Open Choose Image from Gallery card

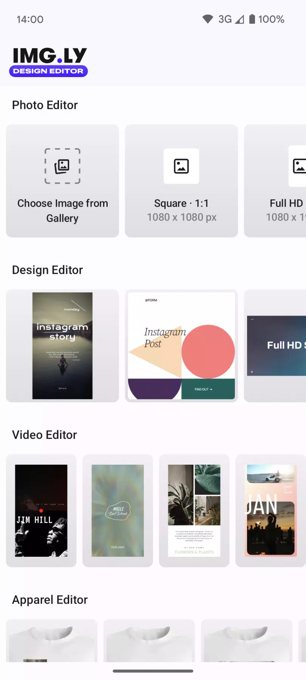point(62,181)
